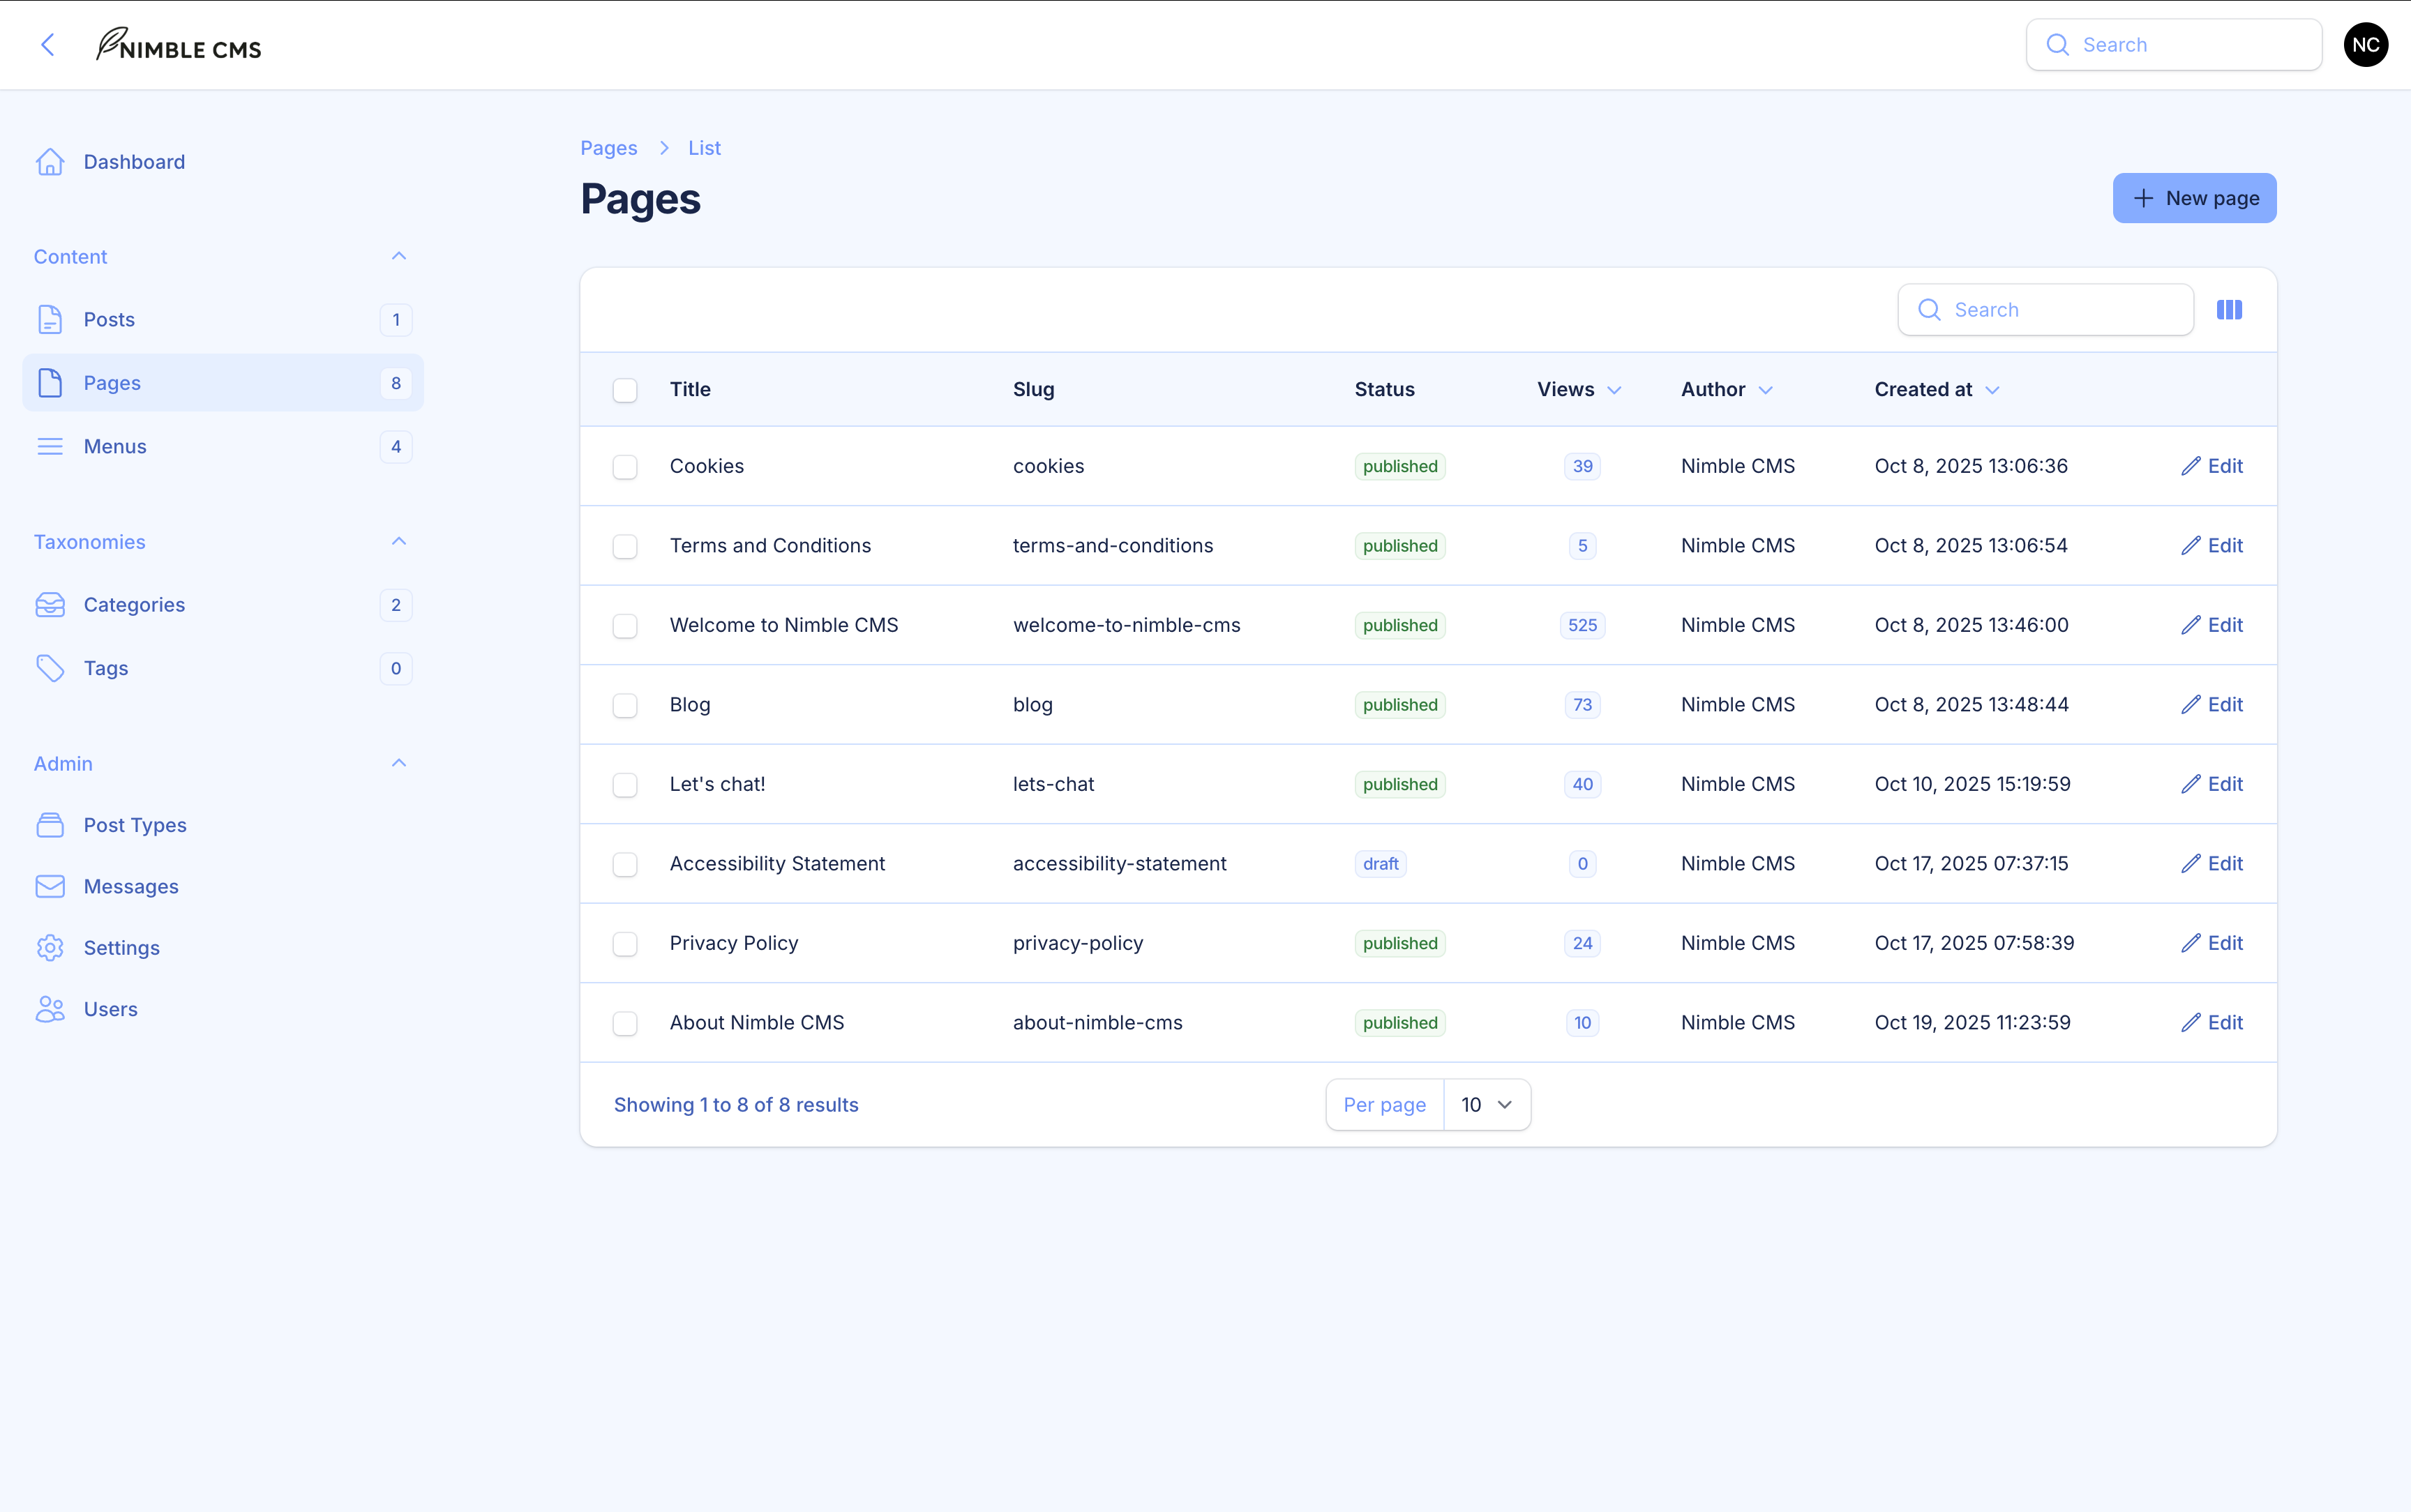The image size is (2411, 1512).
Task: Open Messages envelope icon
Action: [x=50, y=887]
